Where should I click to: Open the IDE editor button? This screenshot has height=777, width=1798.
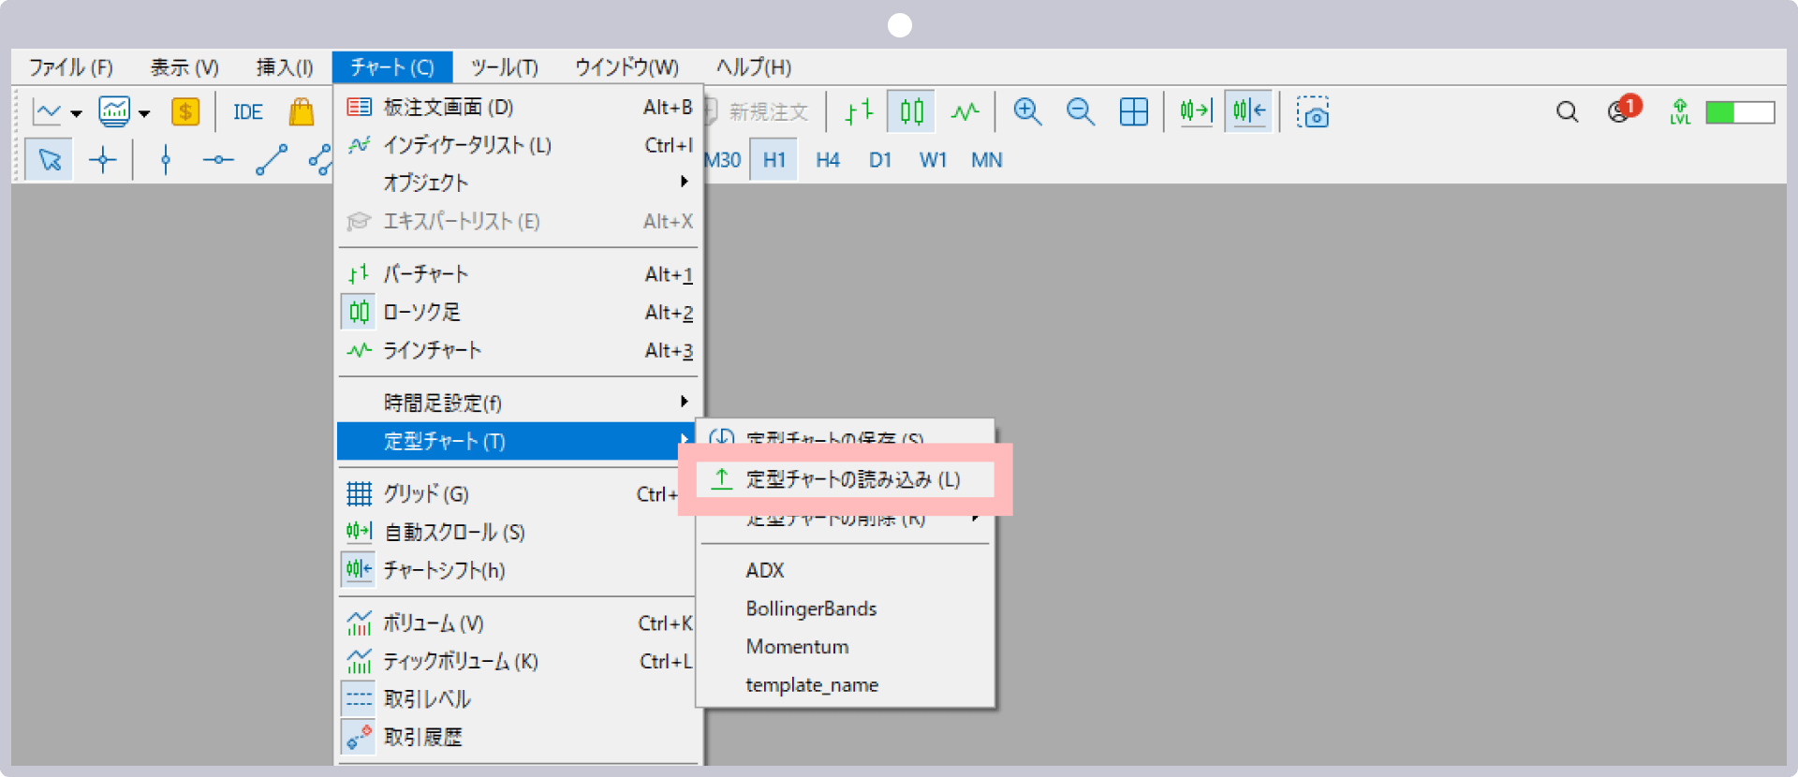pos(247,112)
